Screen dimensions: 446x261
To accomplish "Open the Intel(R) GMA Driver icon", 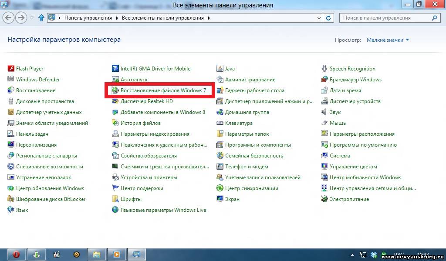I will point(115,68).
